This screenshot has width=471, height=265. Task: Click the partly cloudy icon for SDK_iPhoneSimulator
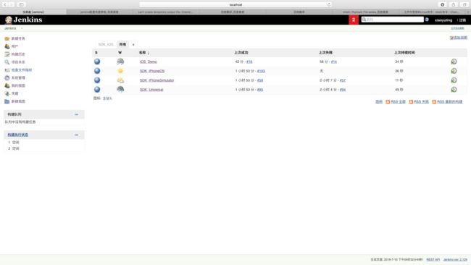click(x=120, y=80)
